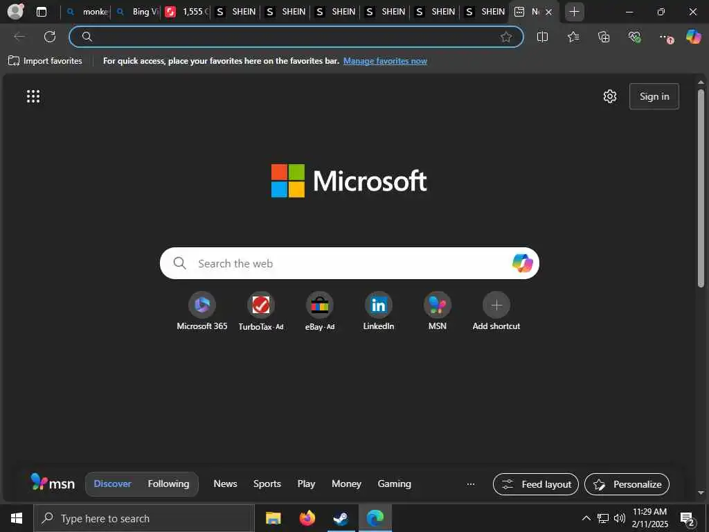Click Copilot icon in search box
The height and width of the screenshot is (532, 709).
click(522, 263)
